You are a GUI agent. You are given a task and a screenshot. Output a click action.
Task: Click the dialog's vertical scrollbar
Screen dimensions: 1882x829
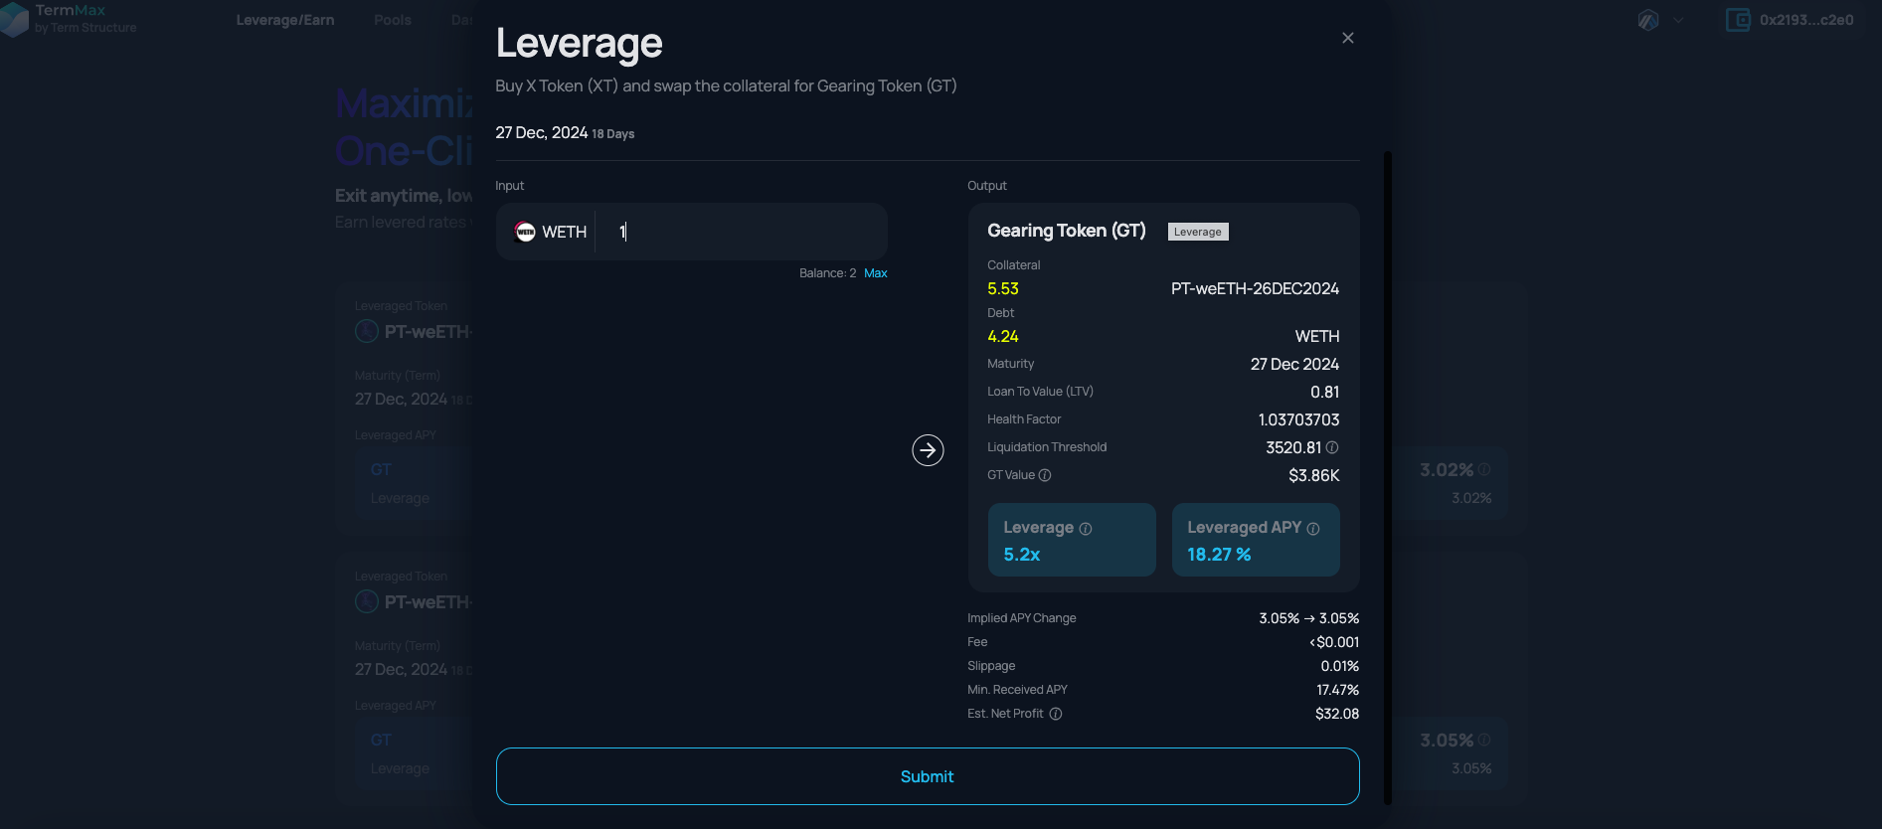(x=1388, y=477)
